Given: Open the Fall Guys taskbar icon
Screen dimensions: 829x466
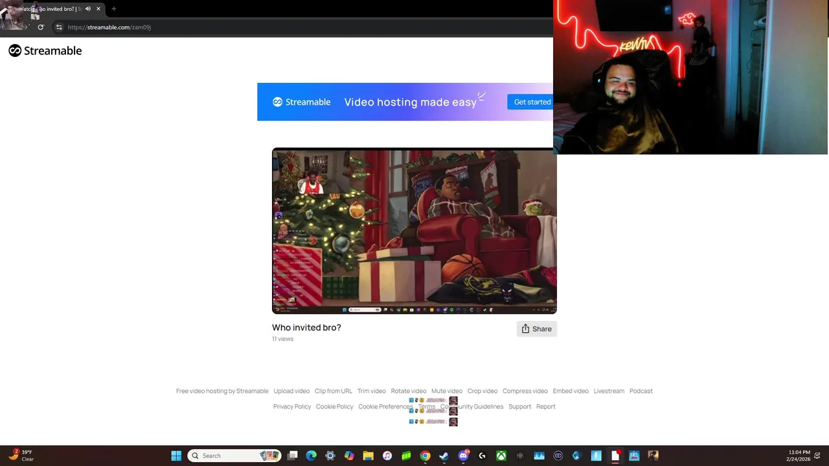Looking at the screenshot, I should [x=634, y=456].
